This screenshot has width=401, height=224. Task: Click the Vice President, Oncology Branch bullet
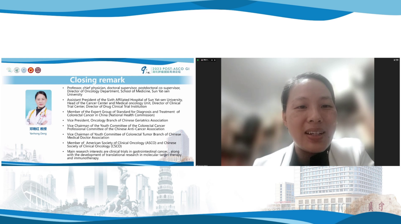coord(117,120)
